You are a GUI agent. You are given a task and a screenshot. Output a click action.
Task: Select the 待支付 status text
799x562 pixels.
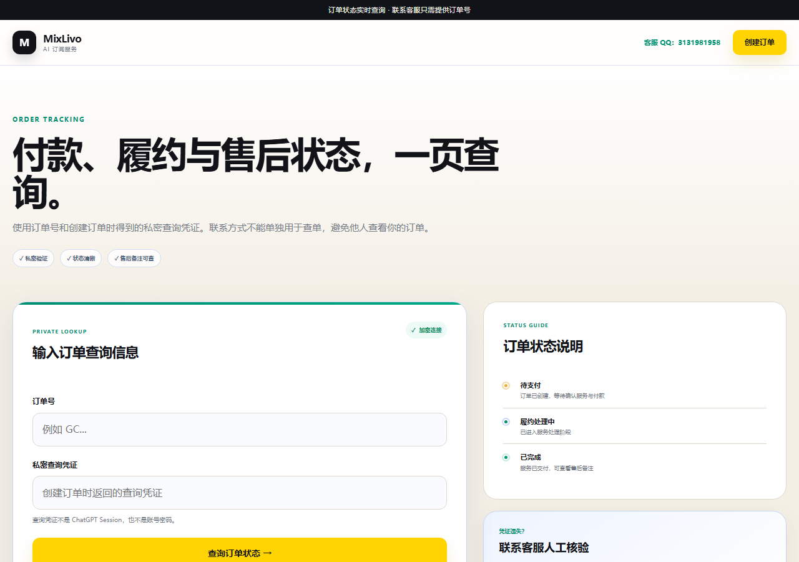[x=531, y=385]
